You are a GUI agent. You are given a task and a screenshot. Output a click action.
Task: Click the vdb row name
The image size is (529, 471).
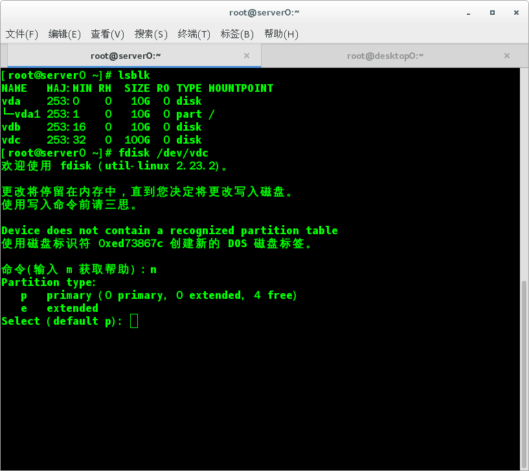tap(11, 127)
